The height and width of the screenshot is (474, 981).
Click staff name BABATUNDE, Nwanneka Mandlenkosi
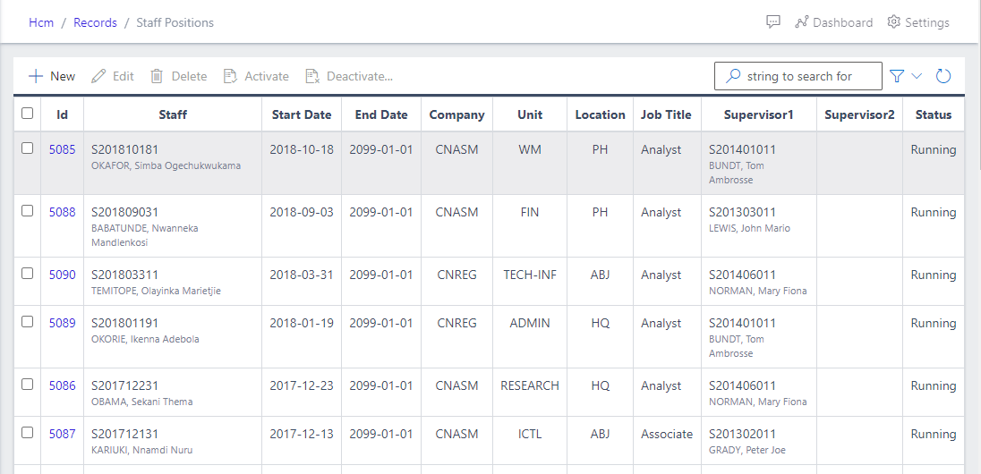144,235
